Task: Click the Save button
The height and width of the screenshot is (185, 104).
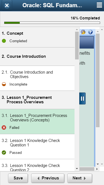Action: [18, 178]
